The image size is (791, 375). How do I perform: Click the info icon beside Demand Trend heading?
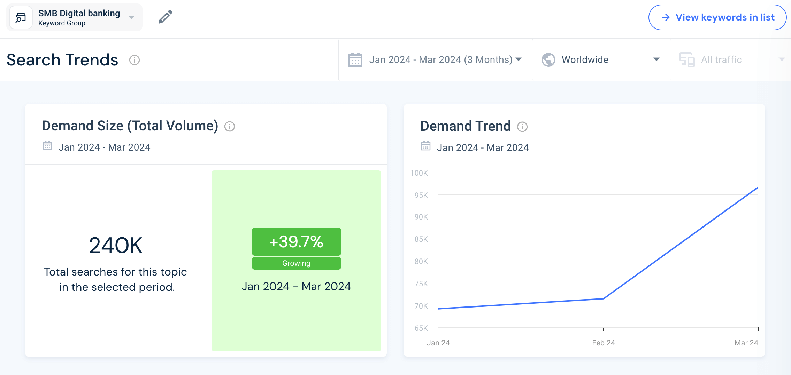pos(522,127)
